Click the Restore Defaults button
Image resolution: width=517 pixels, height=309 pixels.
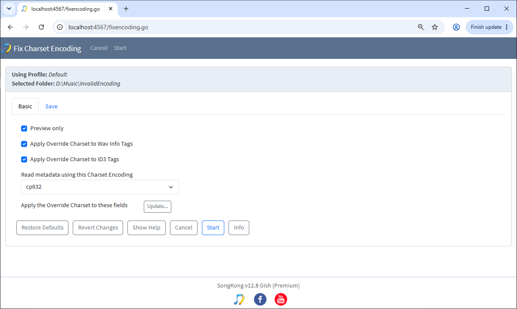click(x=43, y=228)
